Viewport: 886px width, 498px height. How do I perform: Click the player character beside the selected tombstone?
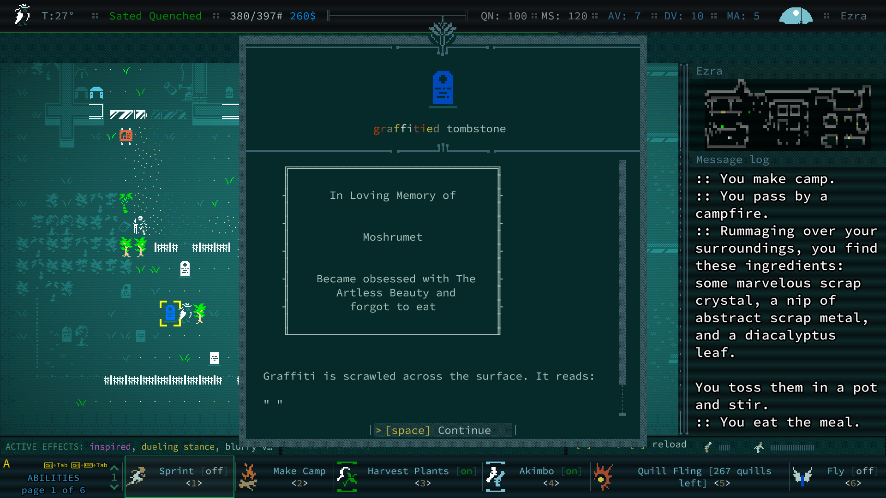(x=186, y=313)
